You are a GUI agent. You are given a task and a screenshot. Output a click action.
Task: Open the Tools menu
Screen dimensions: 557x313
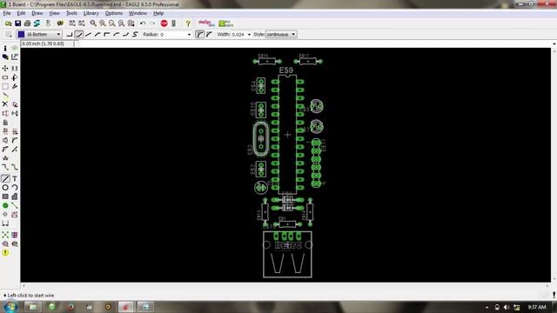click(x=71, y=13)
